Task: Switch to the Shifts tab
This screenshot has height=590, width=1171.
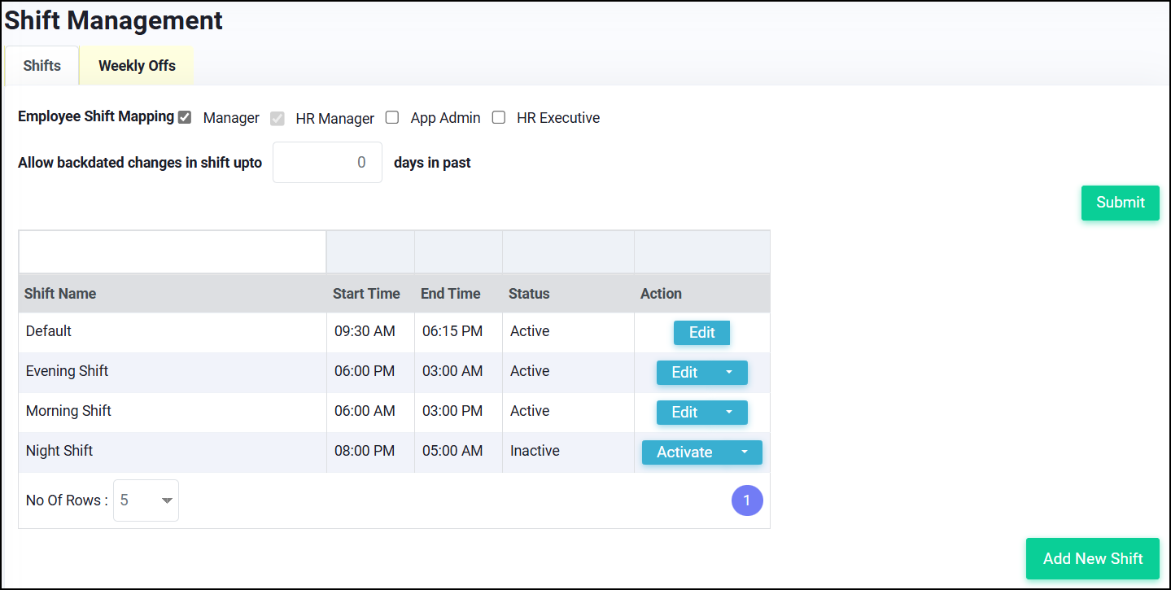Action: (x=42, y=66)
